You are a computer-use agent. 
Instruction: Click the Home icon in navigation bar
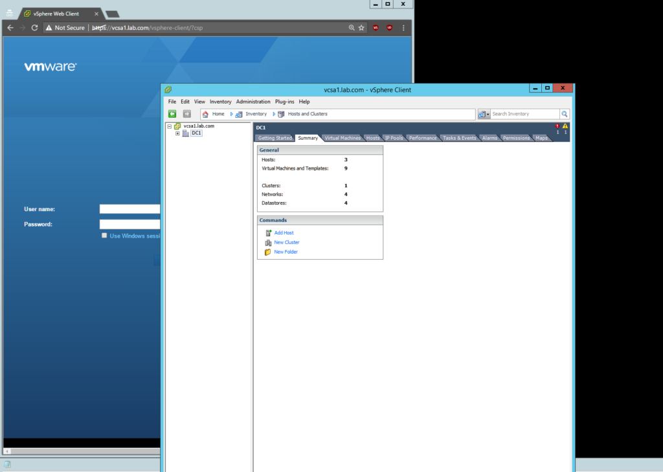point(205,114)
